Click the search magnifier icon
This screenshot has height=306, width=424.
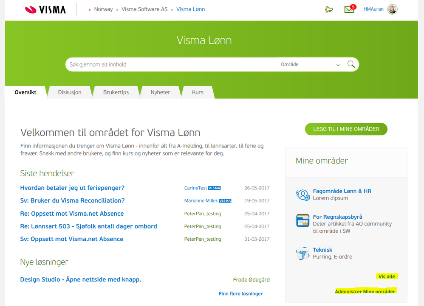pos(351,64)
